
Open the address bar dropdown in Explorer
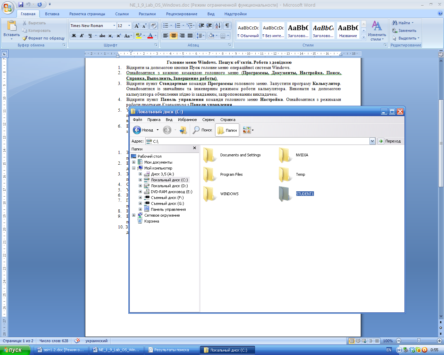point(372,141)
